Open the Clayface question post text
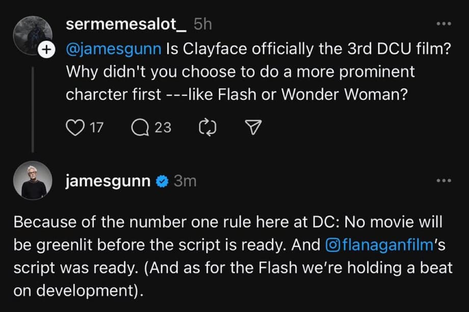The image size is (469, 312). (240, 71)
